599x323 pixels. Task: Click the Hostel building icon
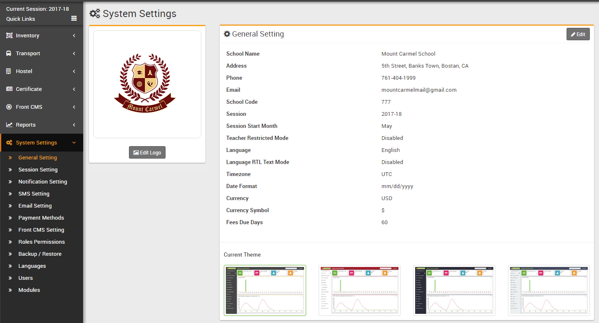pyautogui.click(x=9, y=71)
